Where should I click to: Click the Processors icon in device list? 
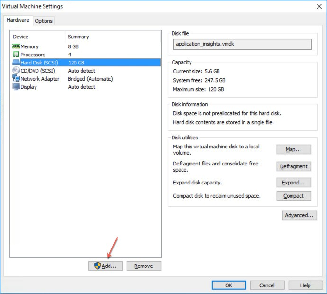click(16, 55)
